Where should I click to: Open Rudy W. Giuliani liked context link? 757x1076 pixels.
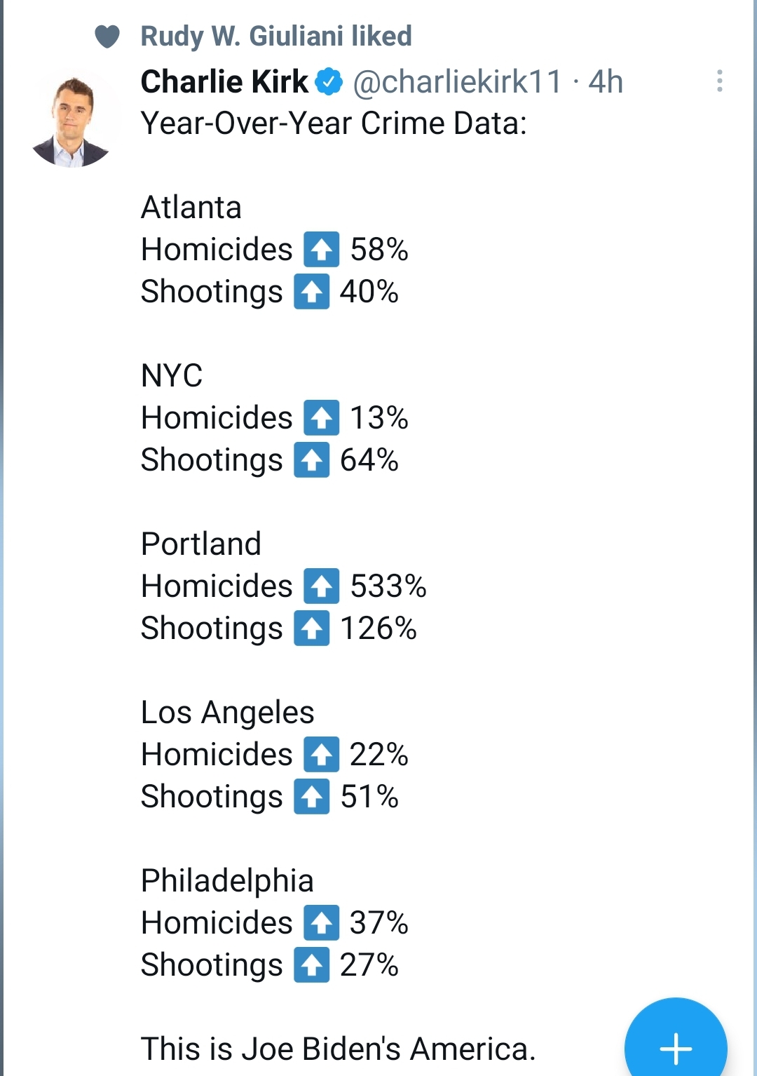pyautogui.click(x=276, y=36)
